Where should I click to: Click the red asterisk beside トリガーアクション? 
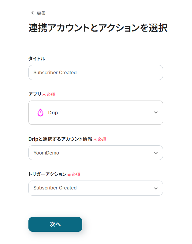click(x=69, y=175)
